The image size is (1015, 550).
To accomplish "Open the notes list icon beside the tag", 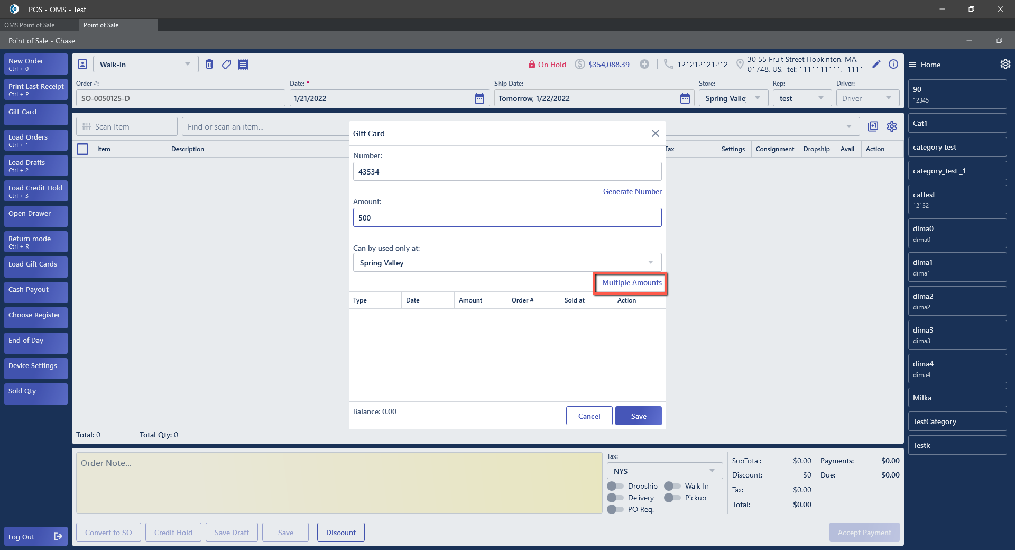I will click(243, 65).
